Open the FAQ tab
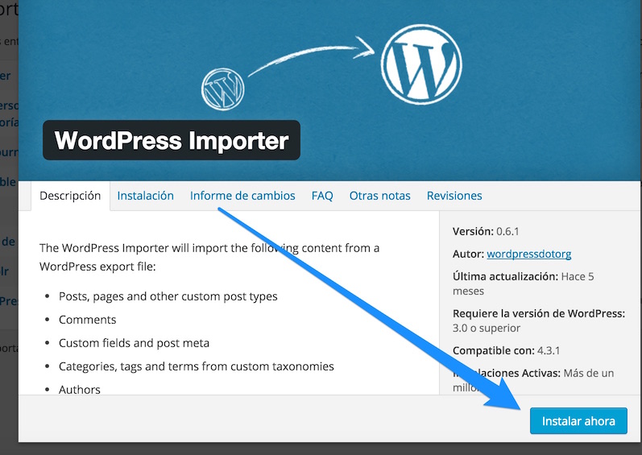This screenshot has width=642, height=455. coord(322,196)
